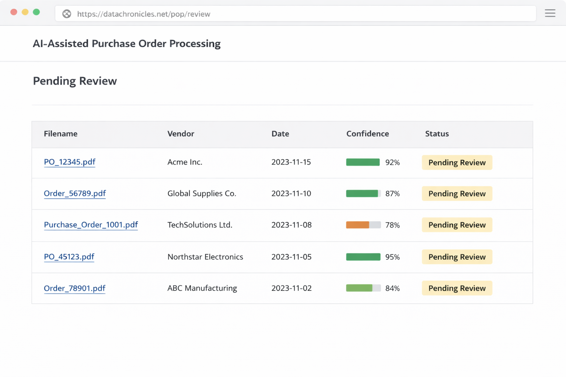Open Purchase_Order_1001.pdf link

coord(91,225)
